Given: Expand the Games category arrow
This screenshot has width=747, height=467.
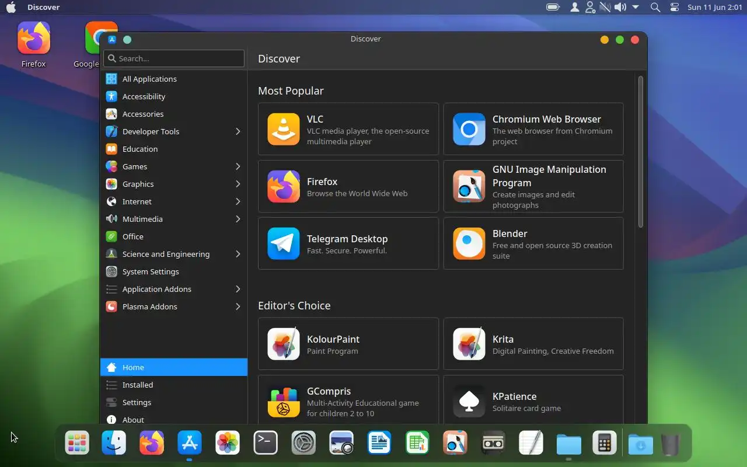Looking at the screenshot, I should click(238, 166).
